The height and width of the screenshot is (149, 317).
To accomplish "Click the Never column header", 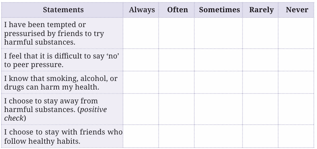I will coord(296,10).
